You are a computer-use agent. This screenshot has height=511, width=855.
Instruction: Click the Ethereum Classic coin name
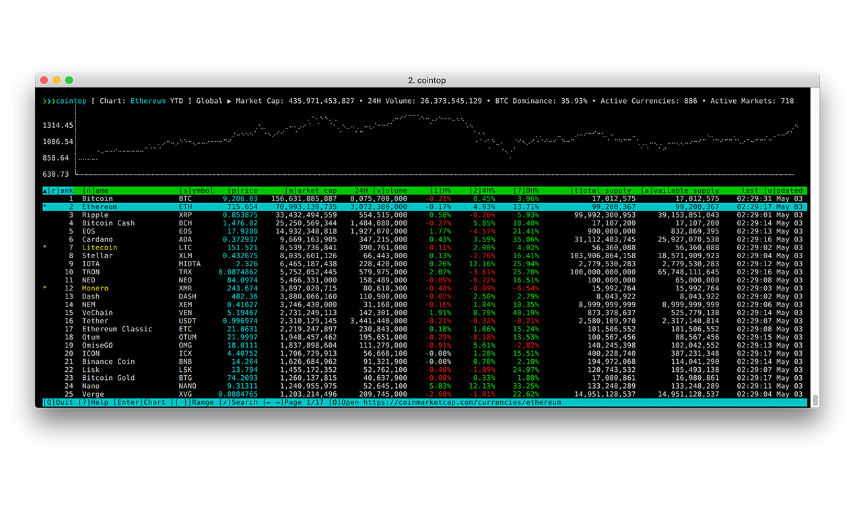pyautogui.click(x=117, y=329)
